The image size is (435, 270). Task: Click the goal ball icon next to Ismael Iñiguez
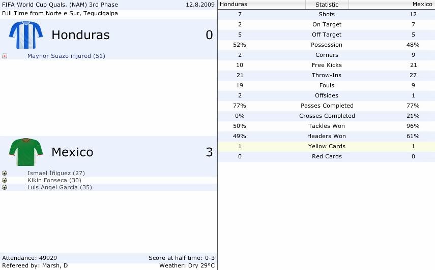click(x=5, y=173)
